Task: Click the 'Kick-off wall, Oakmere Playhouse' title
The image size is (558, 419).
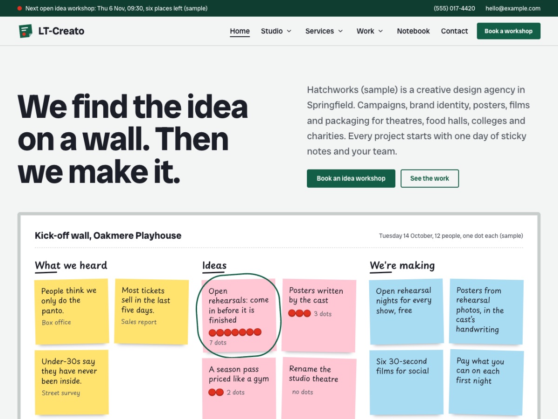Action: [x=108, y=236]
